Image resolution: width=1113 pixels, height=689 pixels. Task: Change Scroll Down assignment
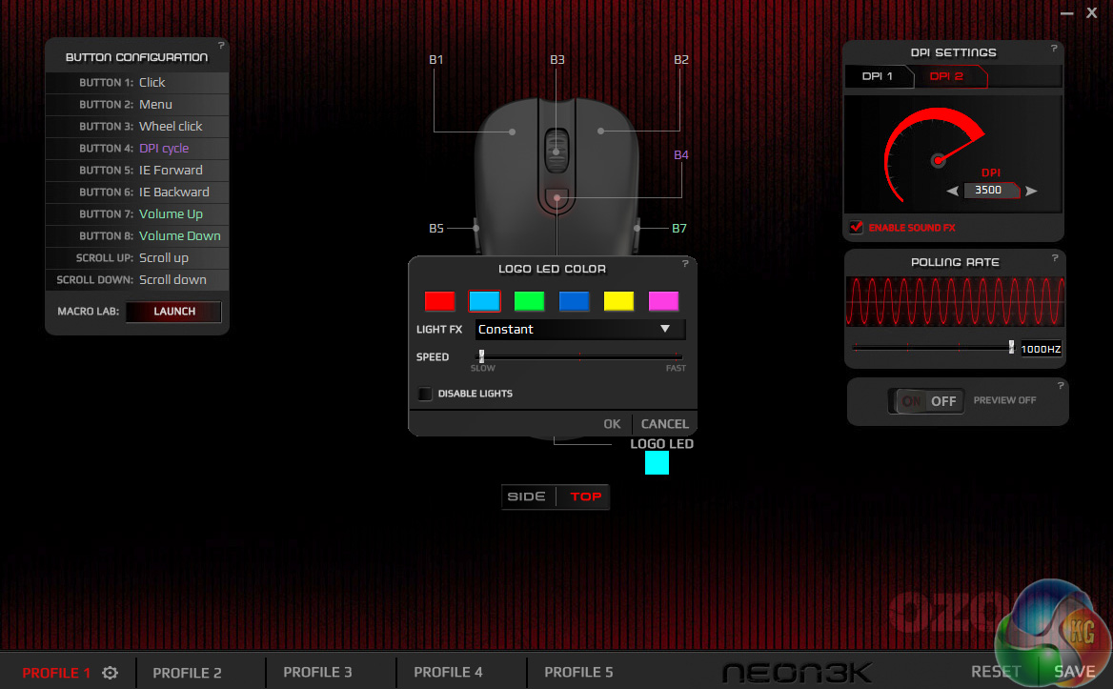[137, 280]
